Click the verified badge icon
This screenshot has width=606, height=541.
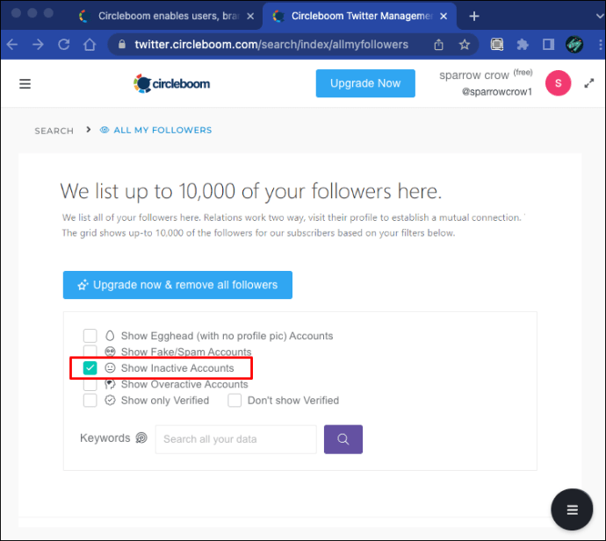click(110, 400)
